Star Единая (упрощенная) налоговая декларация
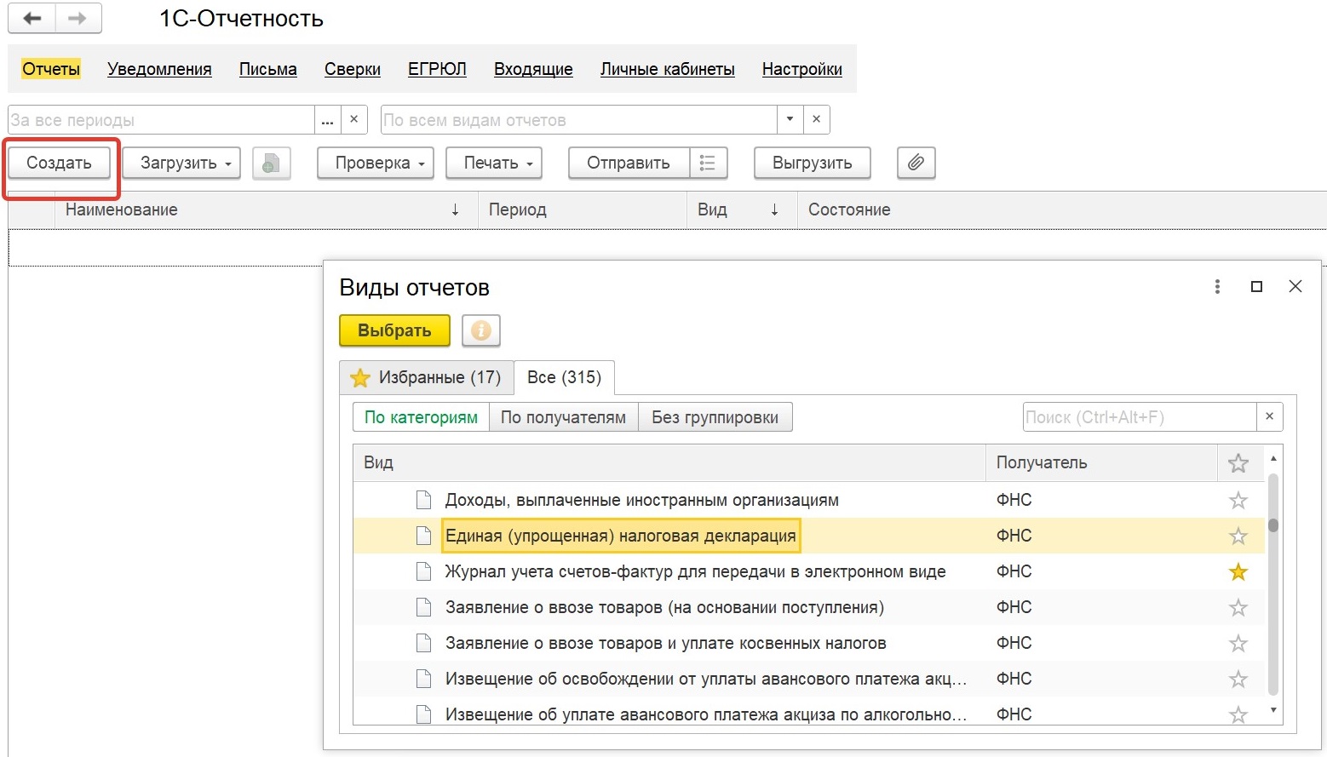The width and height of the screenshot is (1327, 757). pyautogui.click(x=1238, y=536)
